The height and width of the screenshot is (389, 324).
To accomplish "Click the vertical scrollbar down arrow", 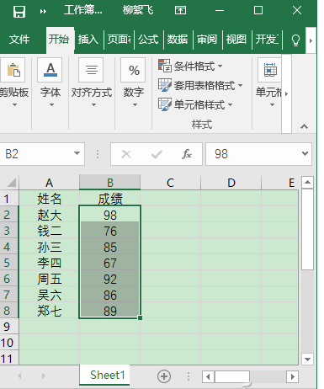I will (x=307, y=359).
